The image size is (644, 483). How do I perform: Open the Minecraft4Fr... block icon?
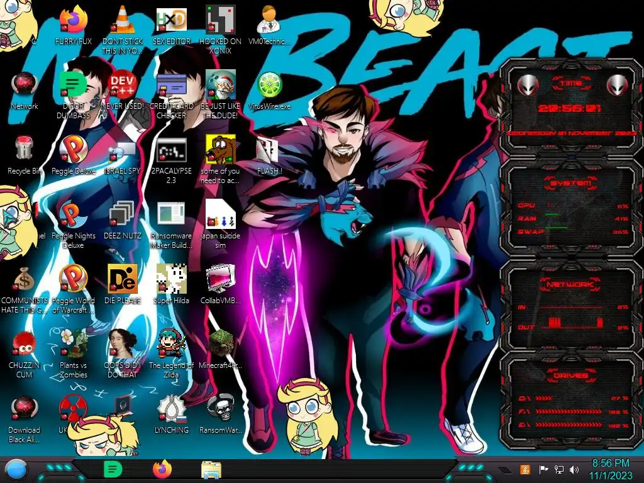(x=220, y=343)
